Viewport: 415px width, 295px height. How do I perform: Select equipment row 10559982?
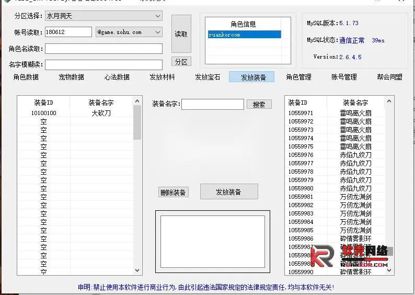point(336,205)
